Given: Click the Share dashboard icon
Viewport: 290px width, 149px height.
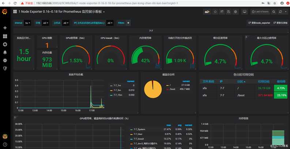Looking at the screenshot, I should 222,12.
